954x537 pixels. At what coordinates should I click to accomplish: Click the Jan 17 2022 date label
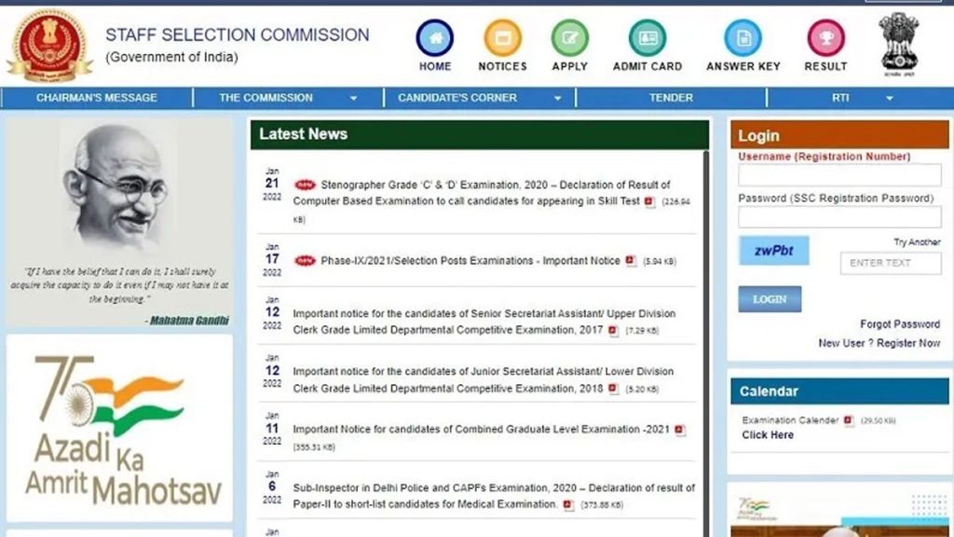tap(272, 260)
